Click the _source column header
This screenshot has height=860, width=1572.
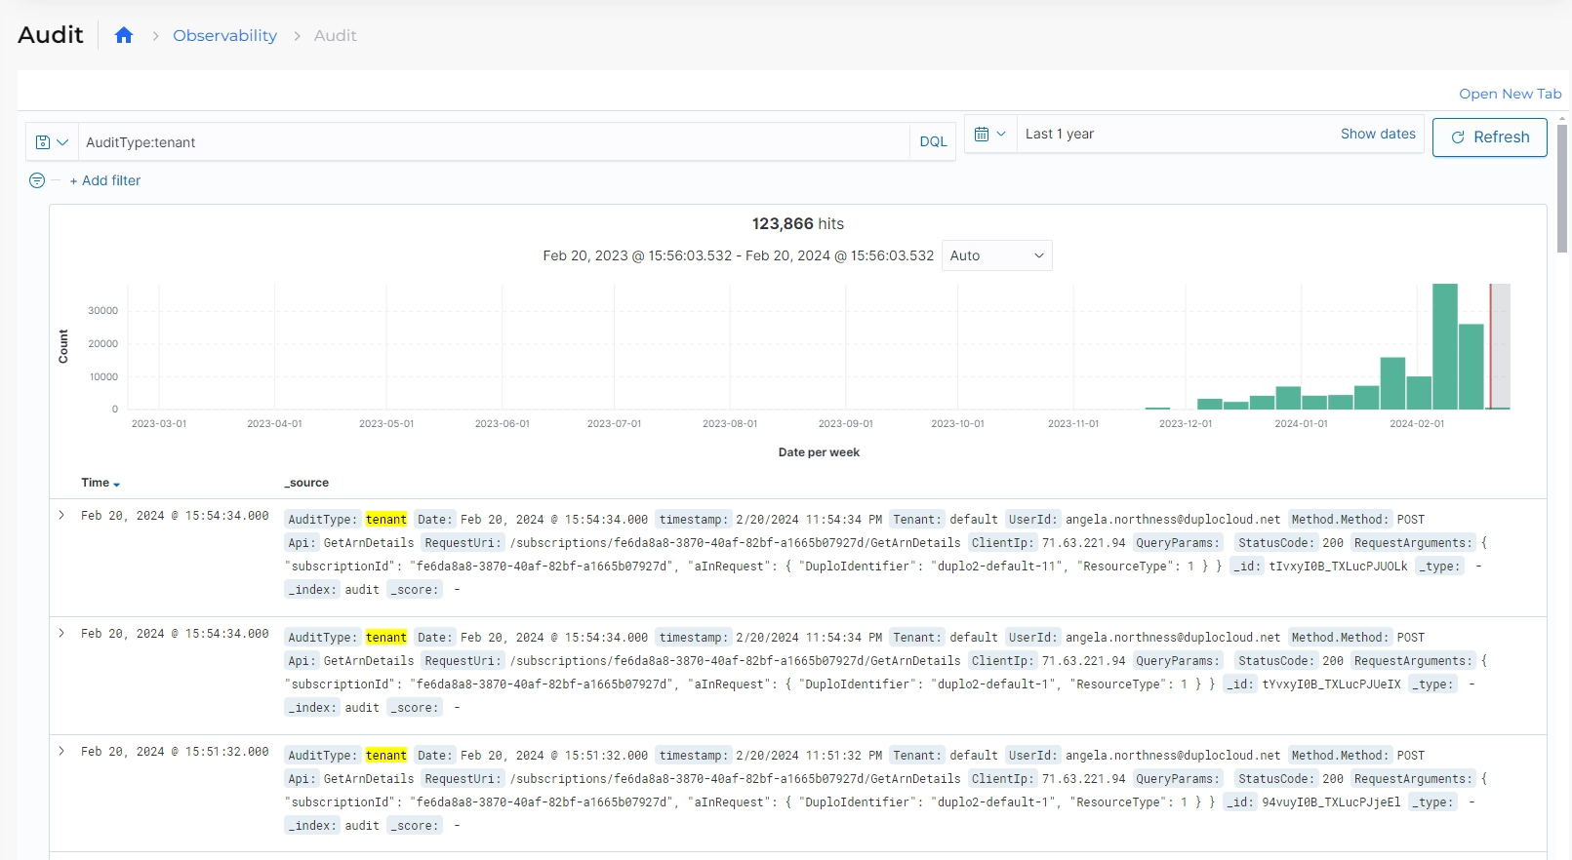point(306,483)
